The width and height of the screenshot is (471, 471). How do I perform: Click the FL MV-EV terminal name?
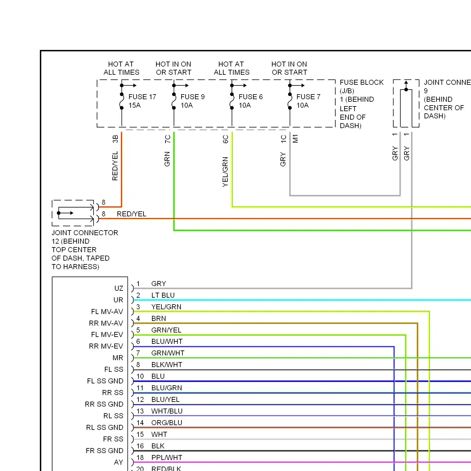click(107, 334)
